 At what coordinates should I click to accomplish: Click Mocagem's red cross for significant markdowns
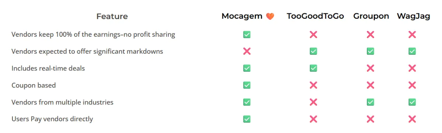[x=247, y=51]
